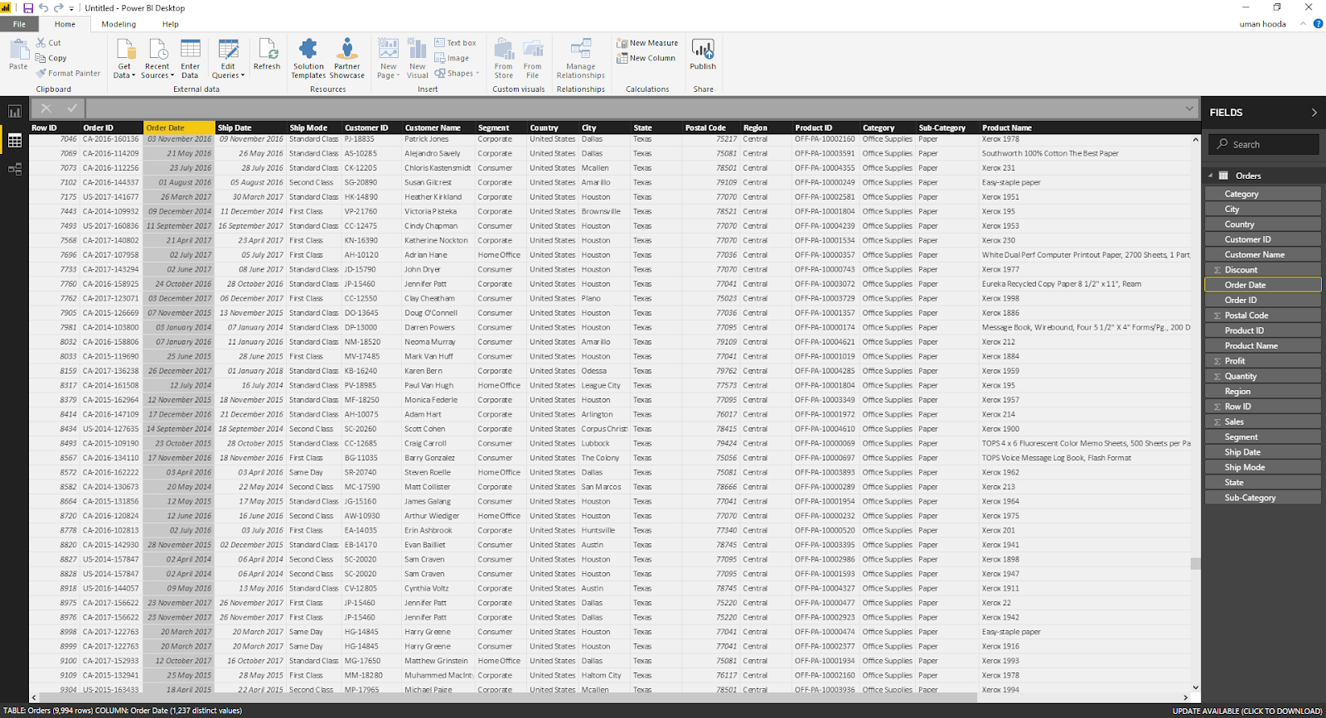Collapse the ribbon with the top-right chevron
The image size is (1326, 718).
click(x=1303, y=24)
